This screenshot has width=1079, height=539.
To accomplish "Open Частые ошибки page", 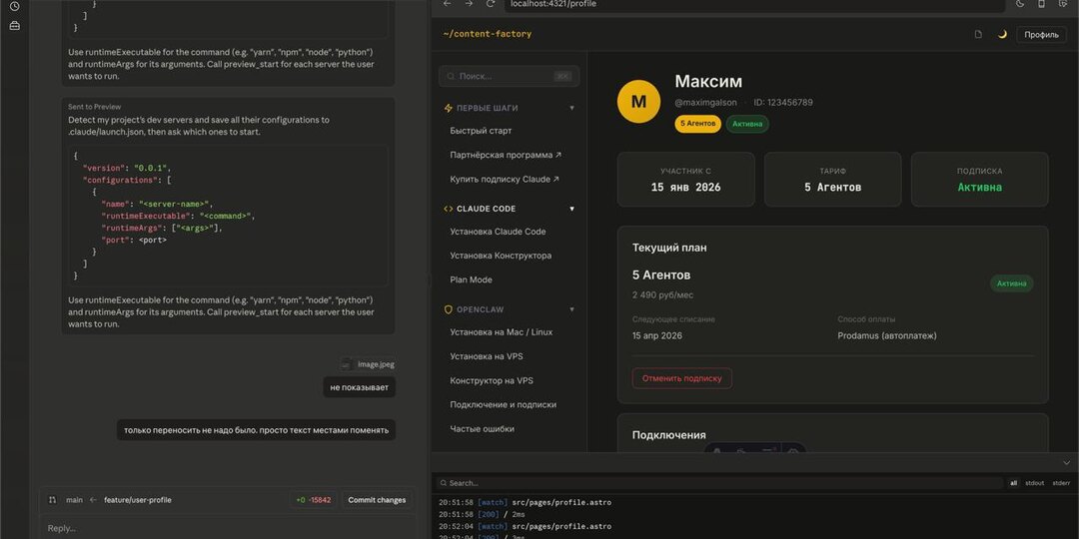I will [x=482, y=429].
